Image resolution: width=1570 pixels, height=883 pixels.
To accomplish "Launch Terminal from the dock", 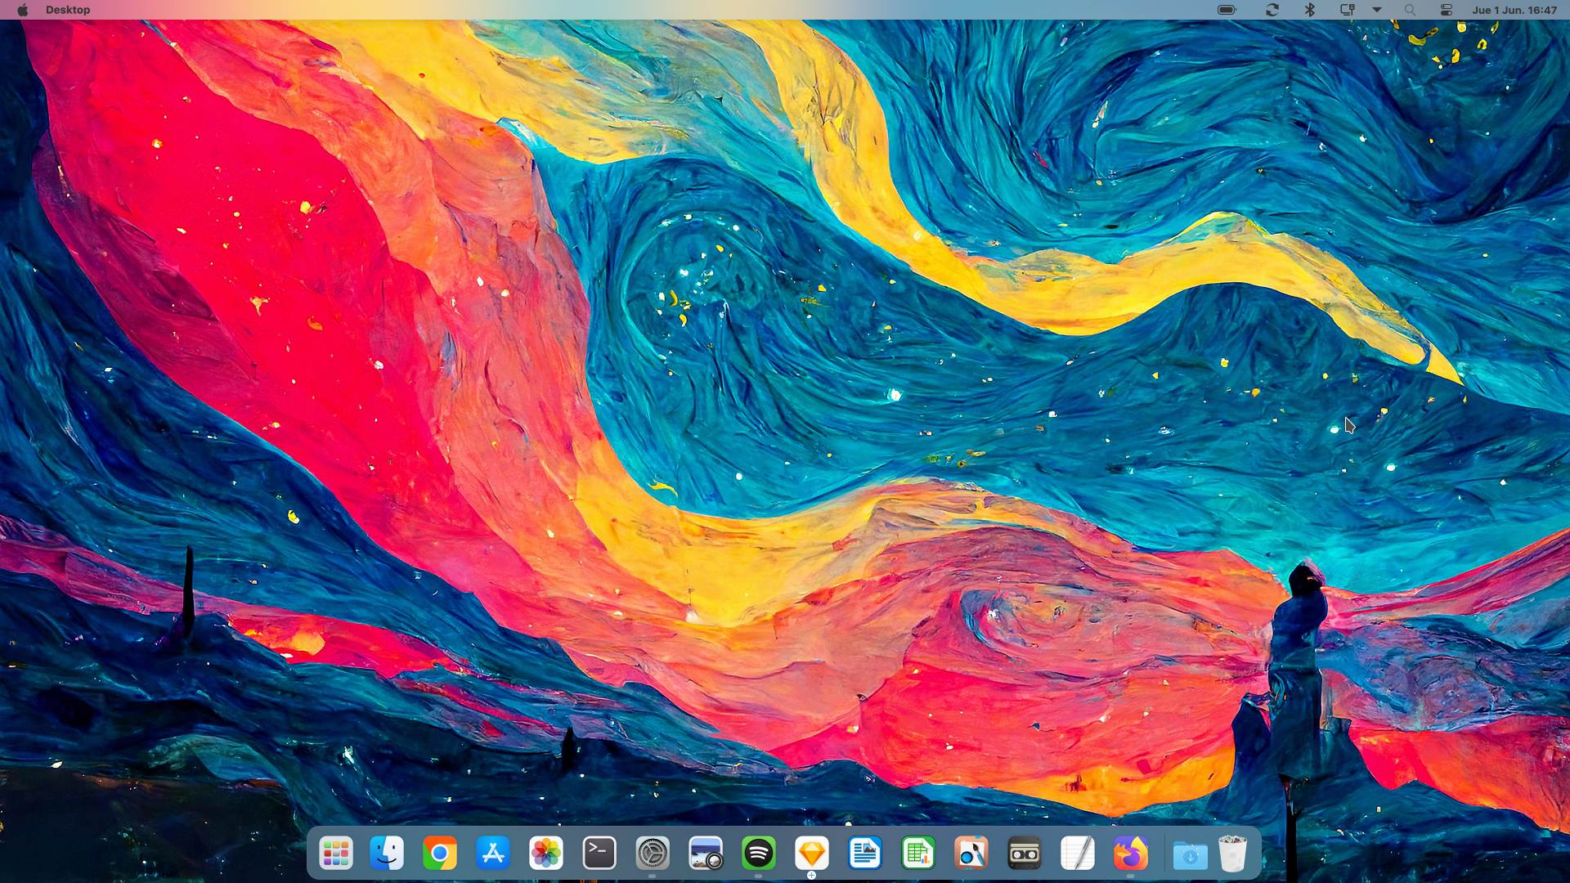I will 599,854.
